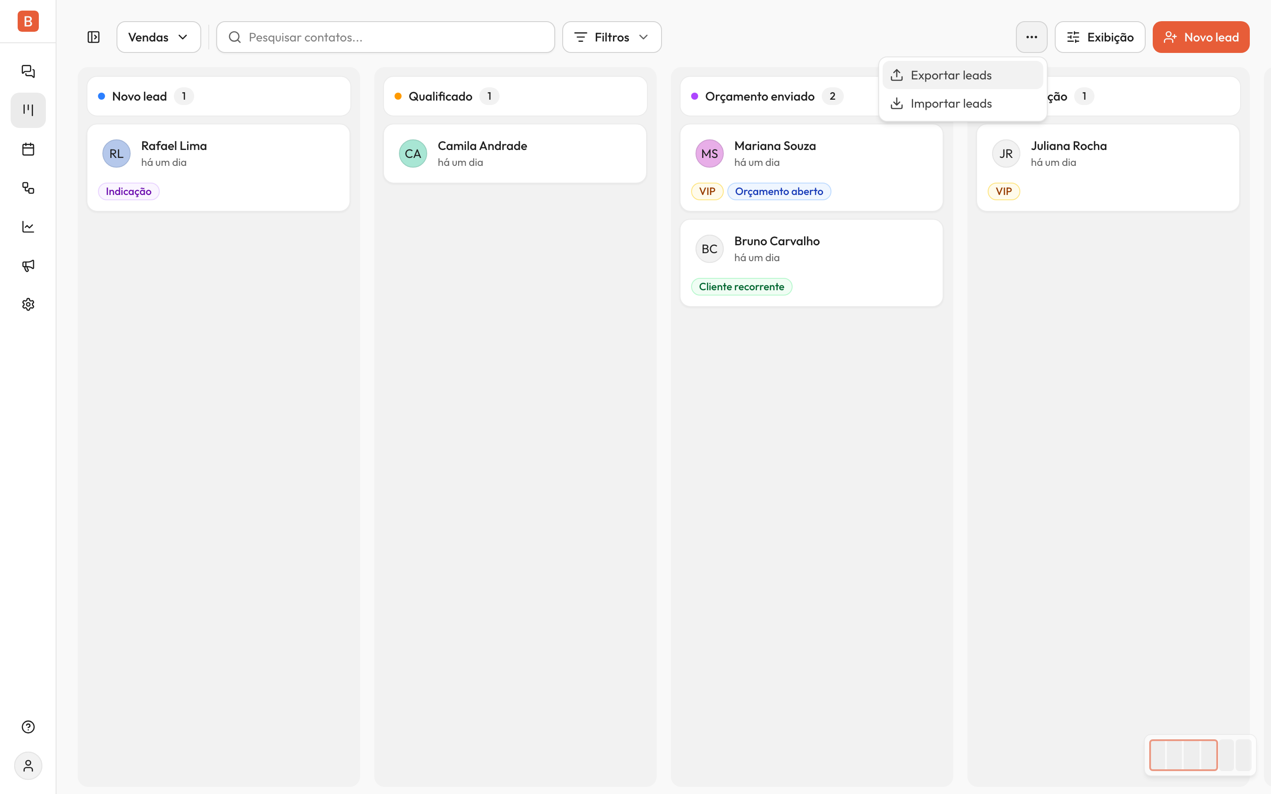Viewport: 1271px width, 794px height.
Task: Click the VIP tag on Mariana Souza
Action: 707,192
